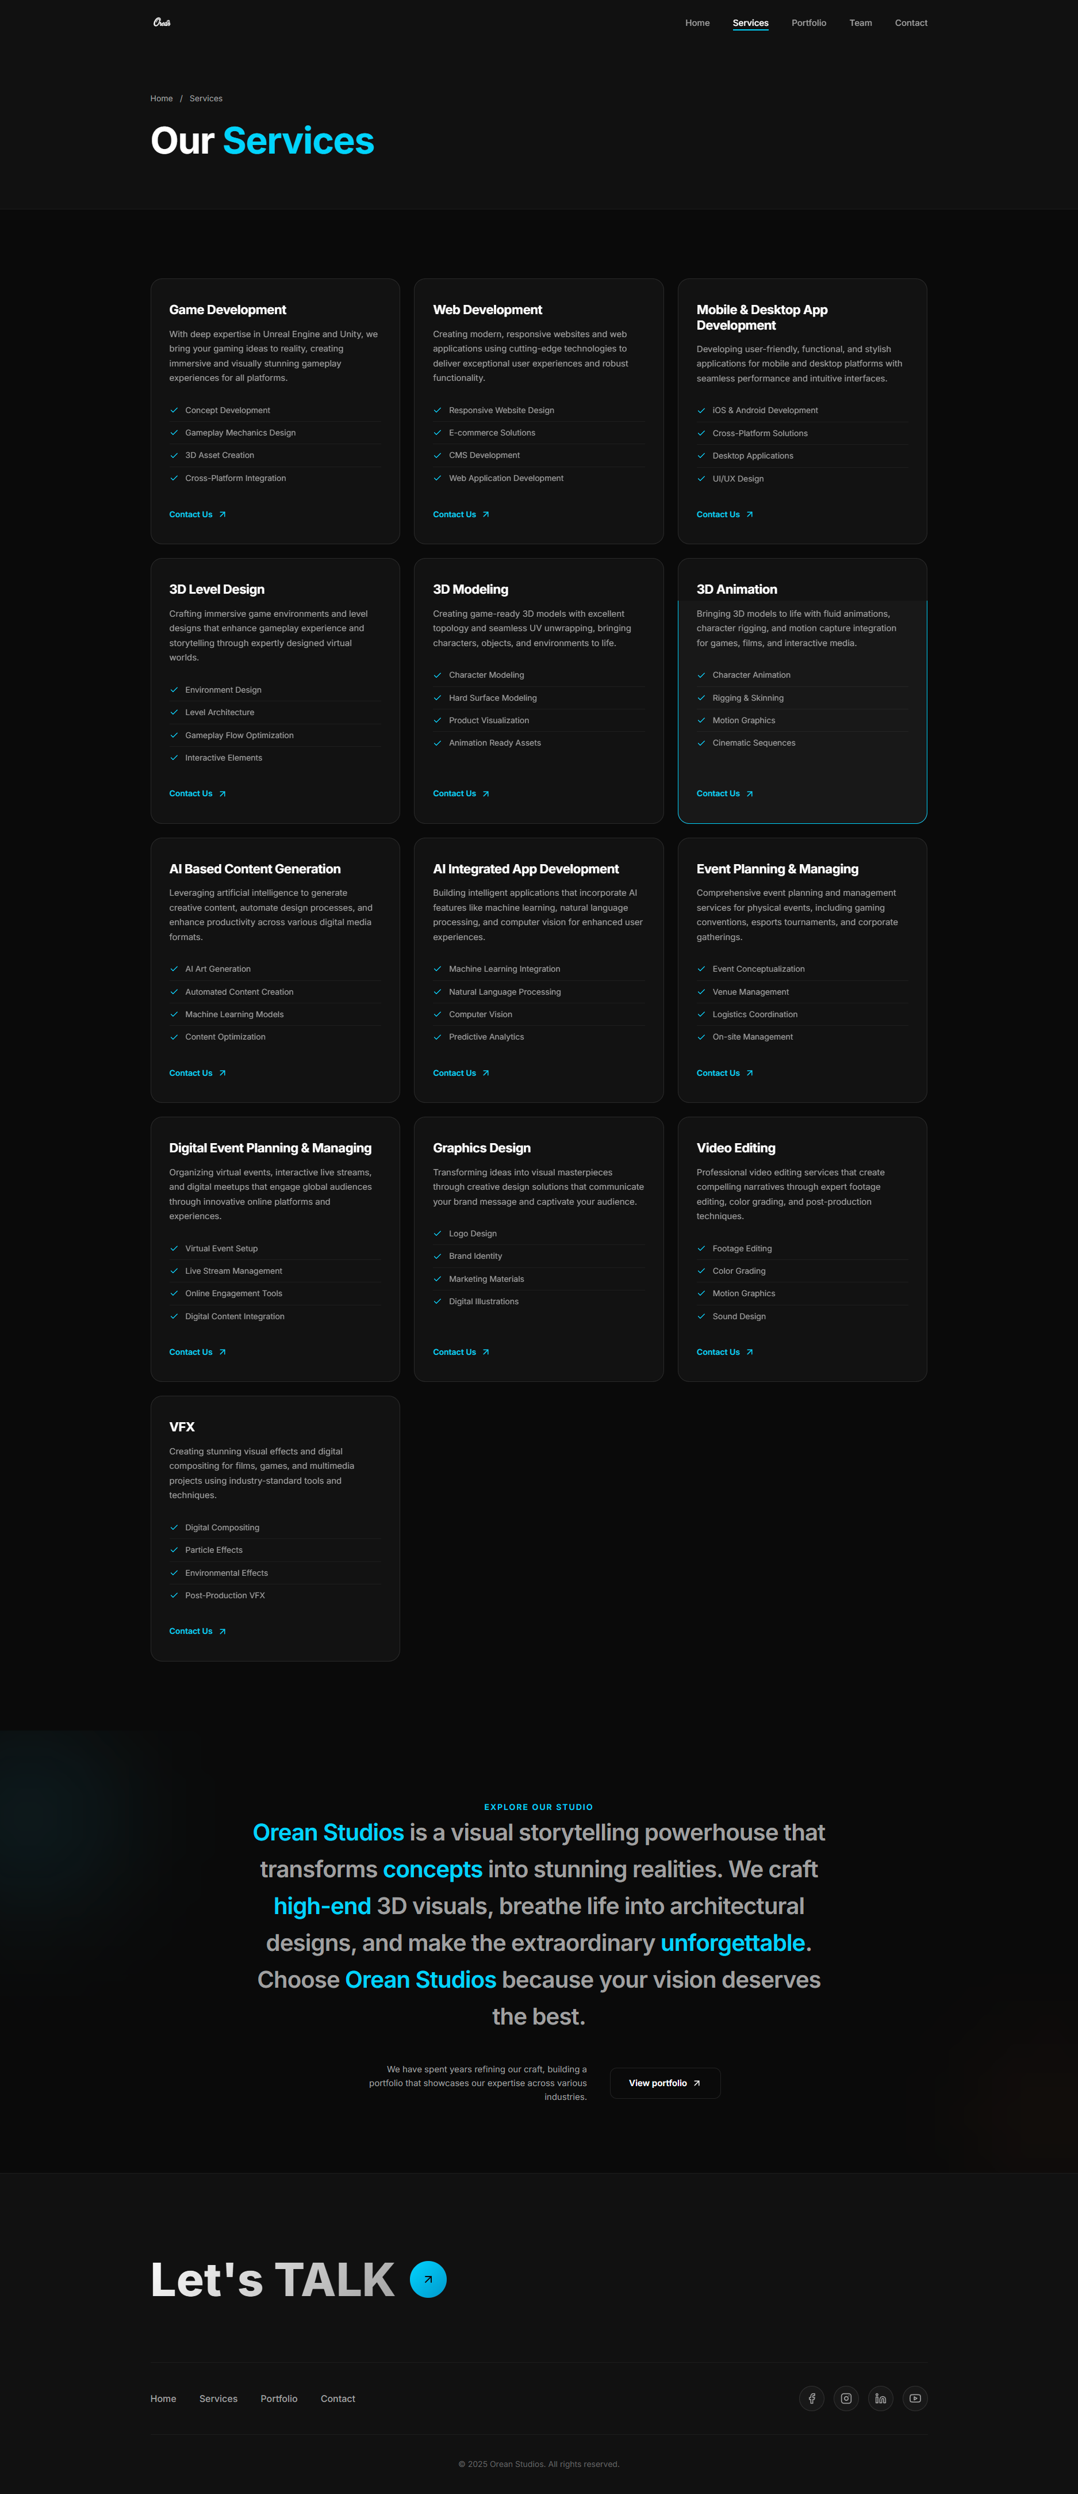Click Contact Us arrow icon in Graphics Design card
This screenshot has height=2494, width=1078.
(x=486, y=1353)
